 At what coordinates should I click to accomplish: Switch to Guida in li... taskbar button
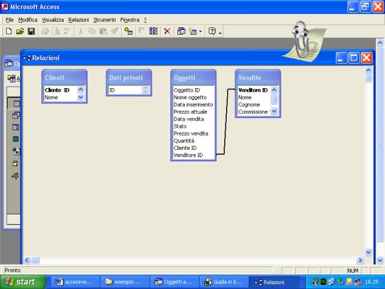(224, 282)
